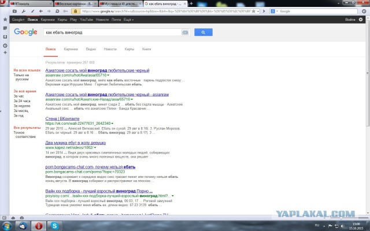Open tab list dropdown near window controls
The width and height of the screenshot is (370, 231).
(338, 3)
